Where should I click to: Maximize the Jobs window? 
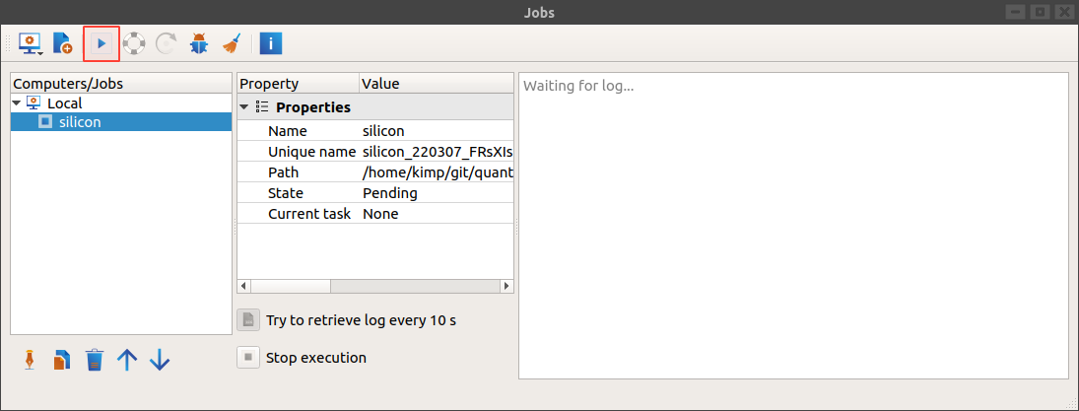click(1040, 13)
